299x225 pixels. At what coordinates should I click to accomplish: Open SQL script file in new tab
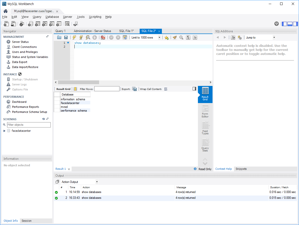[x=13, y=24]
